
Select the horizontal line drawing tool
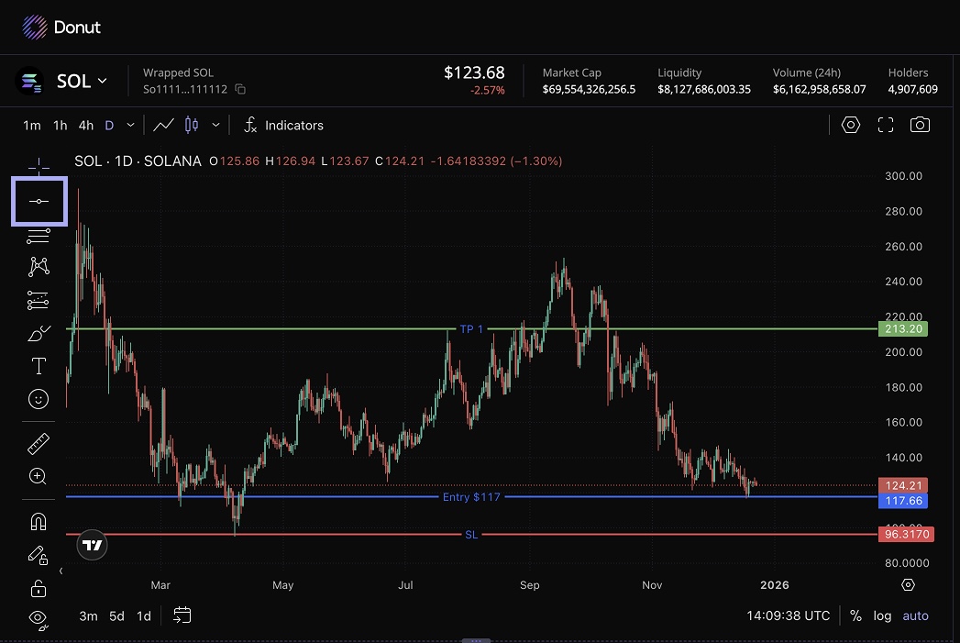[x=39, y=201]
